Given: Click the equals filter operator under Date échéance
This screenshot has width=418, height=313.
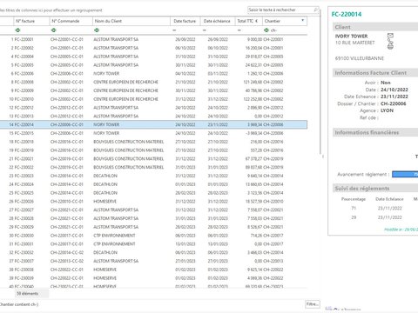Looking at the screenshot, I should (205, 30).
